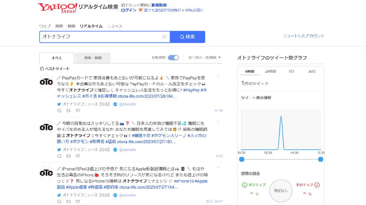Toggle the 自動更新 switch
Screen dimensions: 366x205
click(173, 57)
